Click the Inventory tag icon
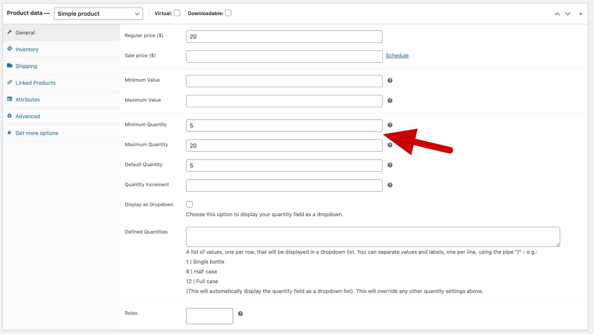The width and height of the screenshot is (594, 334). [x=10, y=48]
